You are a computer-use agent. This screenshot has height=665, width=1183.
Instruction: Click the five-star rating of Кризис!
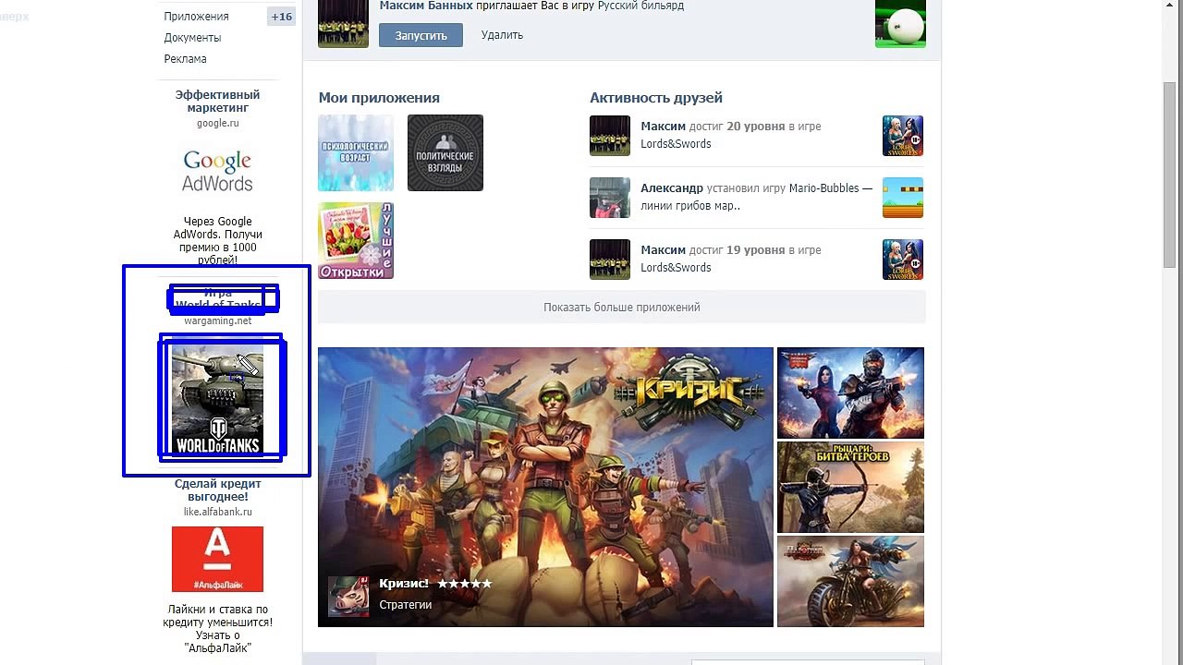[x=465, y=584]
